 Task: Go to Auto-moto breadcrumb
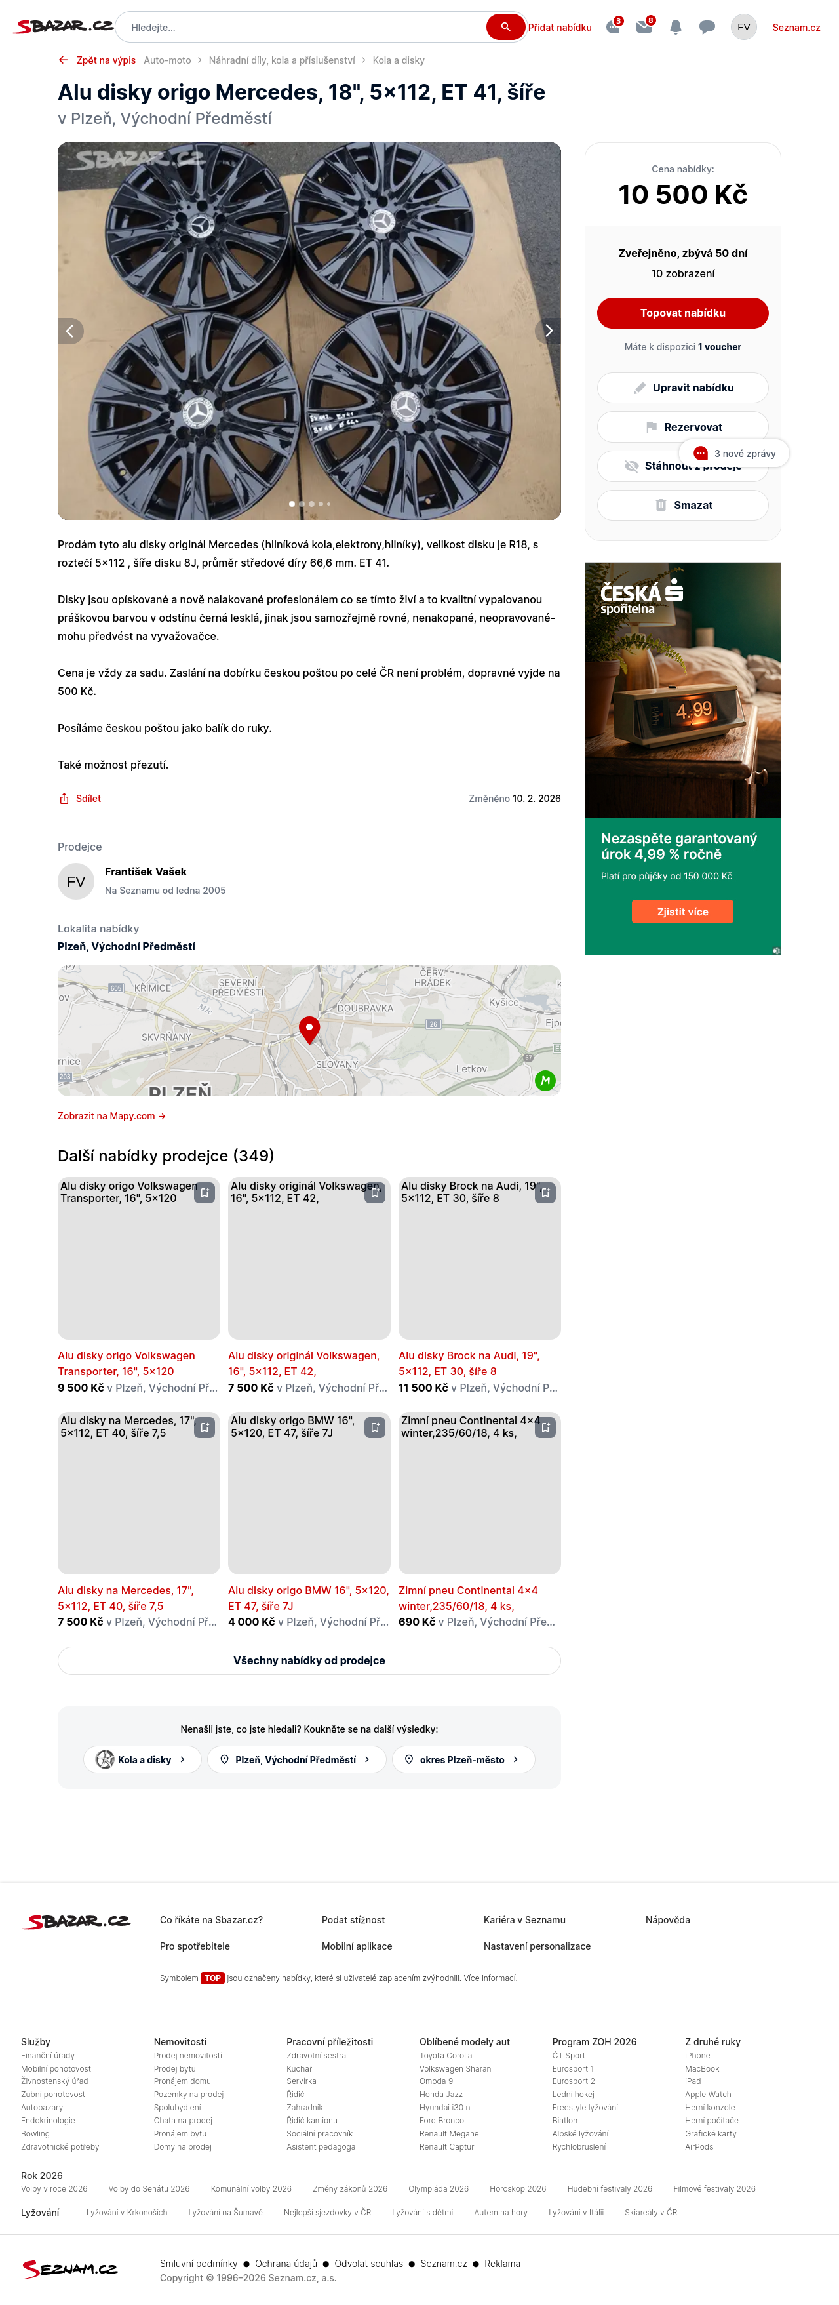click(167, 60)
